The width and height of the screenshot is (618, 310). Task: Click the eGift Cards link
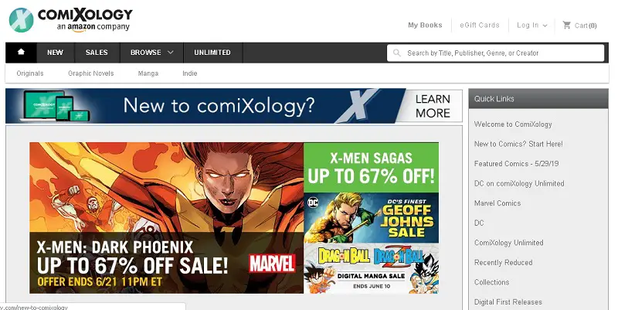(x=480, y=26)
